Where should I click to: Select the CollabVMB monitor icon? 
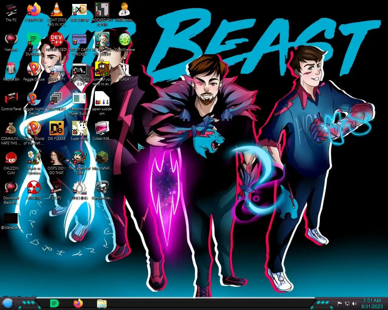(102, 131)
